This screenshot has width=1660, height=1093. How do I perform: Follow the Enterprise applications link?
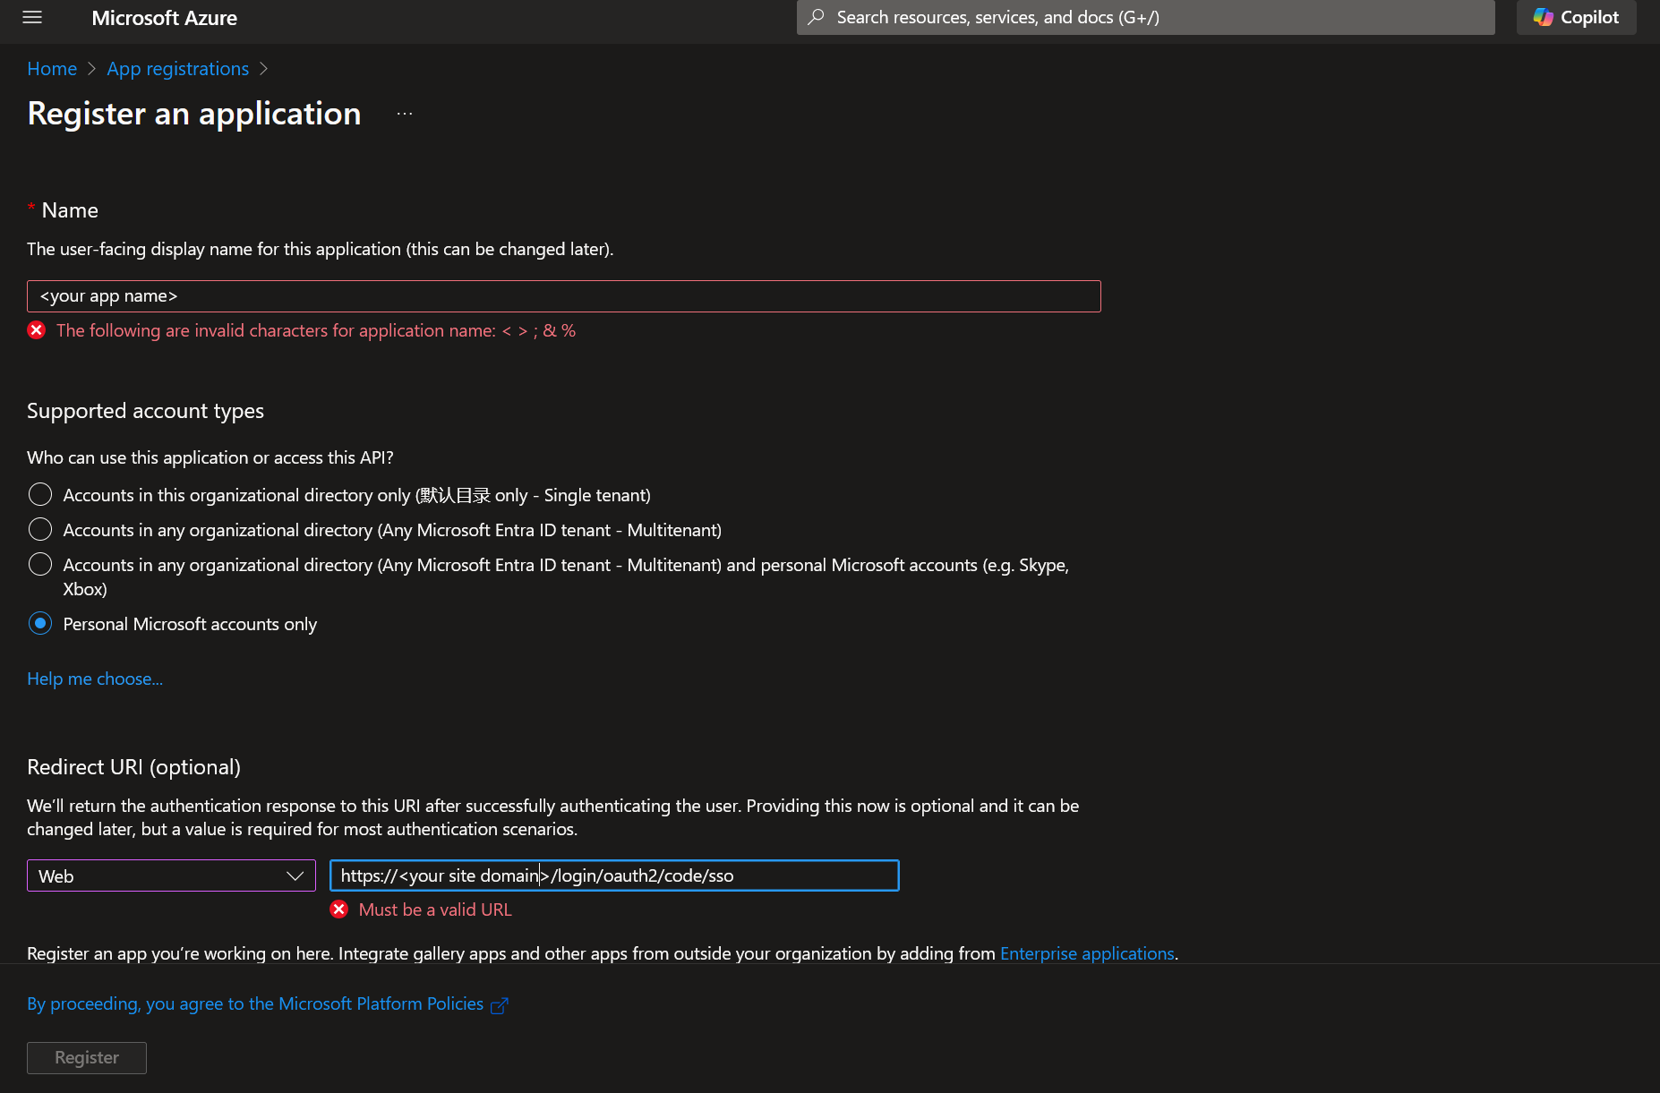tap(1086, 952)
